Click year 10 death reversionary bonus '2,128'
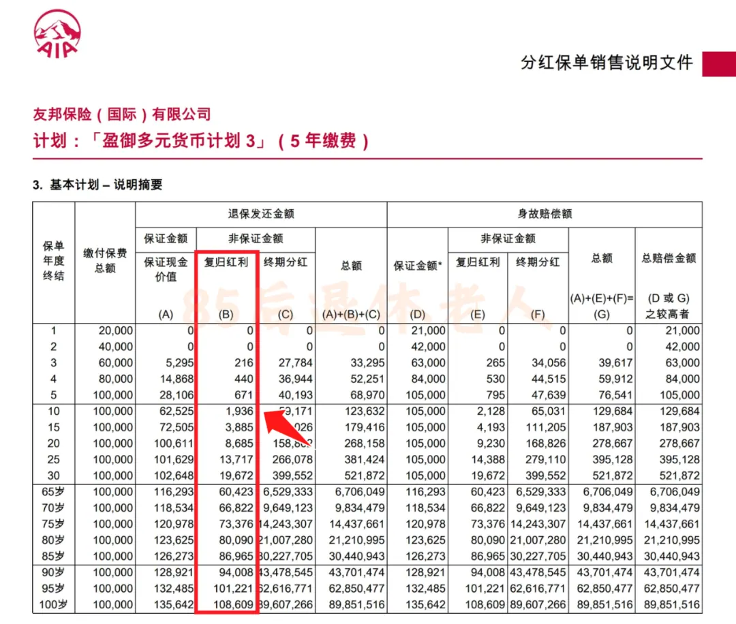 click(x=491, y=411)
